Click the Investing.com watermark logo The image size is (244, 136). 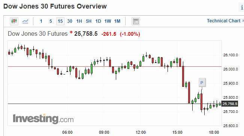pos(43,119)
